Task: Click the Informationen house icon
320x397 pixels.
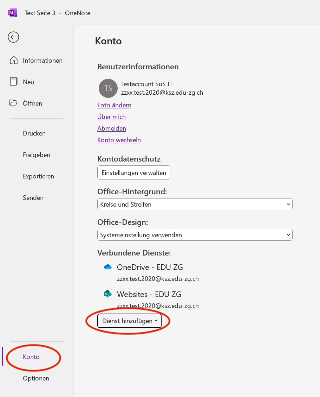Action: click(14, 60)
